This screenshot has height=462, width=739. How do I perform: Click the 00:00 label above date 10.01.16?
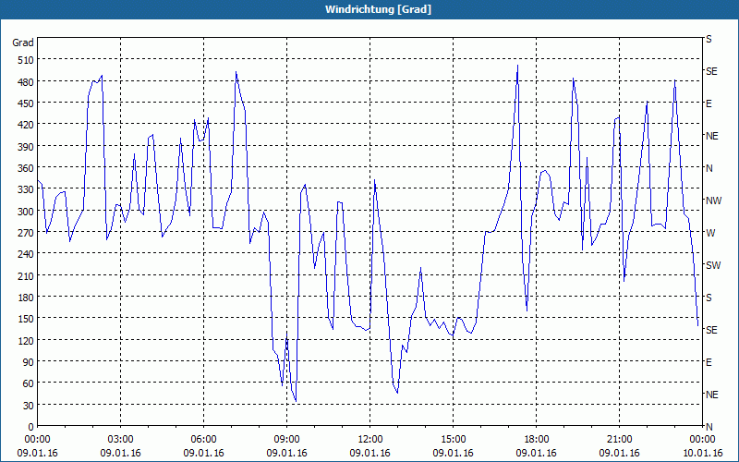702,440
